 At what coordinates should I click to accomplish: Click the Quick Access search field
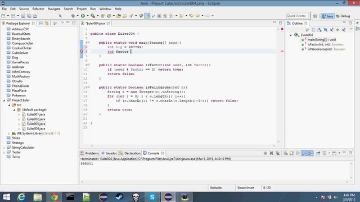[x=298, y=16]
